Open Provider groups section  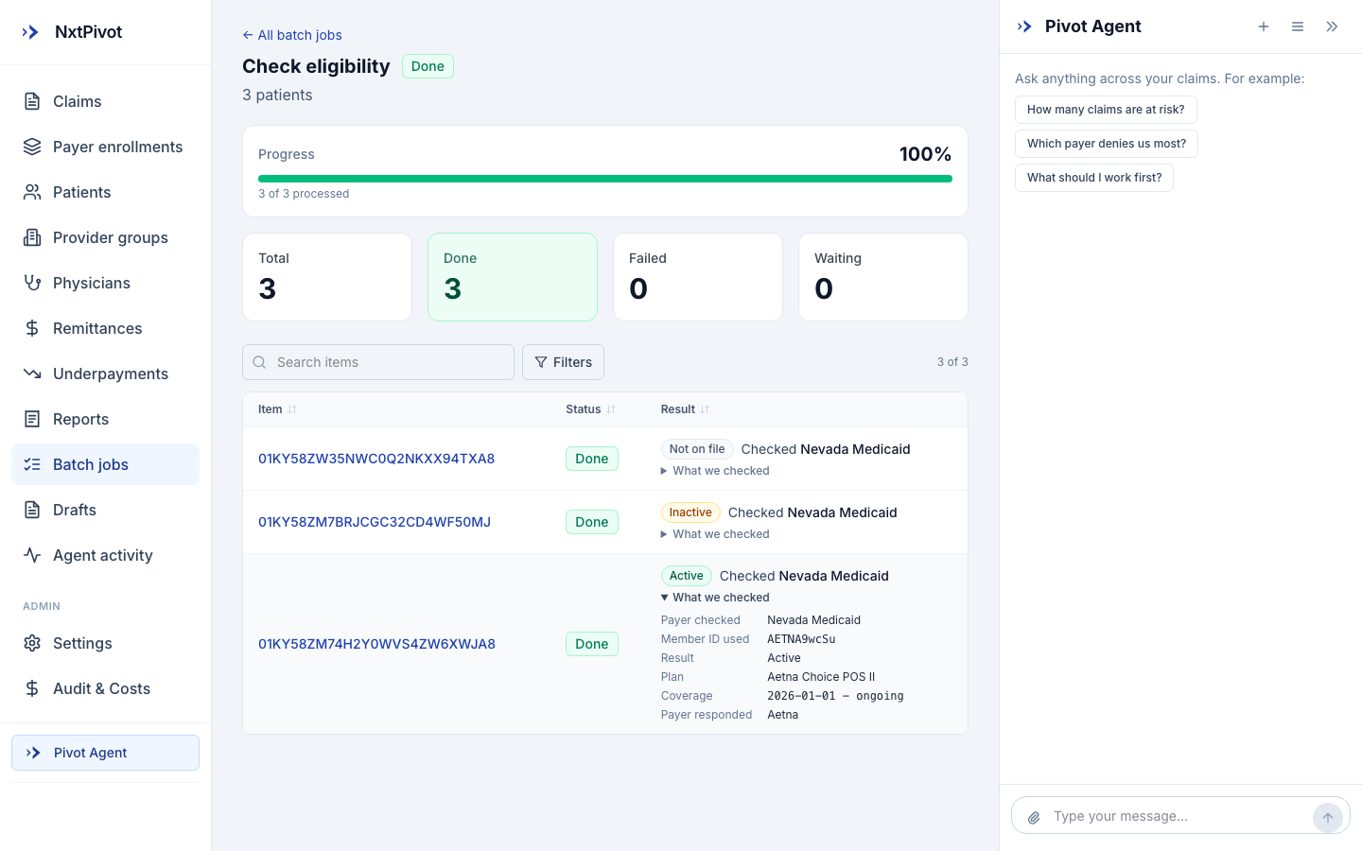coord(105,237)
